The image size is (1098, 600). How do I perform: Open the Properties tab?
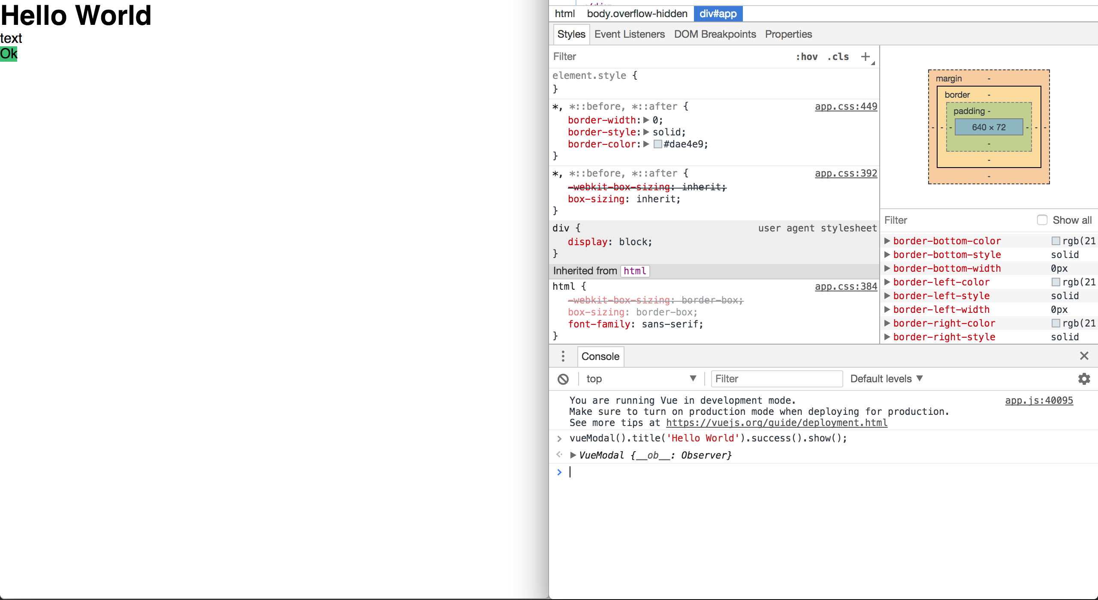click(x=788, y=34)
